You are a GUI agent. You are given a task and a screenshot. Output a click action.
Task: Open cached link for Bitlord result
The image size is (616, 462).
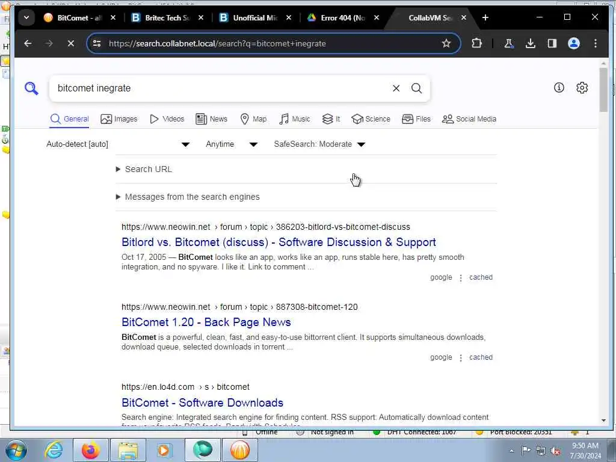(481, 277)
